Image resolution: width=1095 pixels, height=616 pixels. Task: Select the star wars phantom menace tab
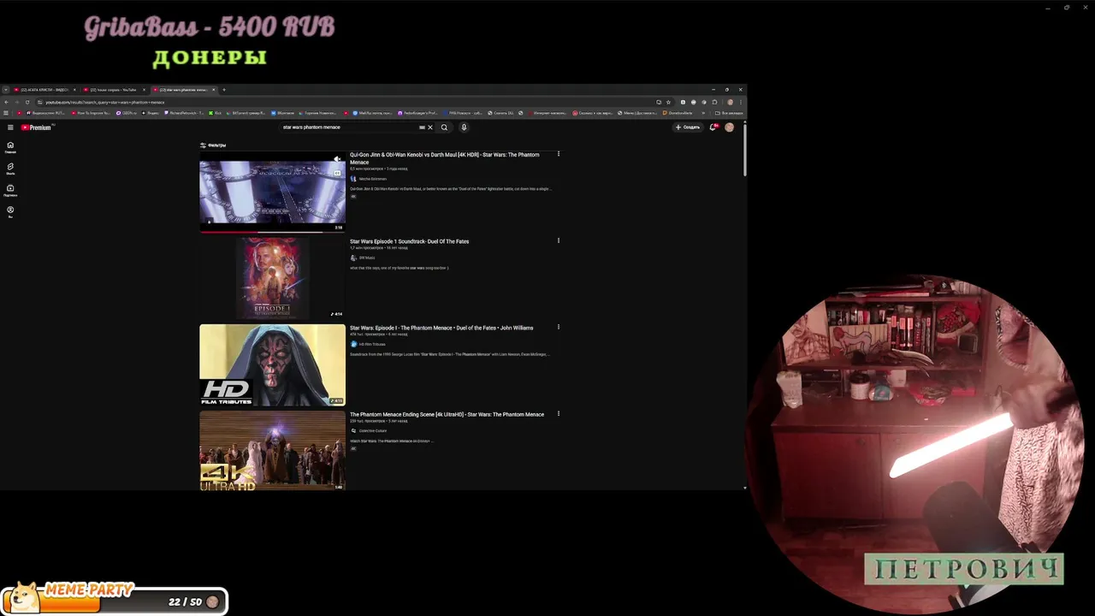coord(182,90)
